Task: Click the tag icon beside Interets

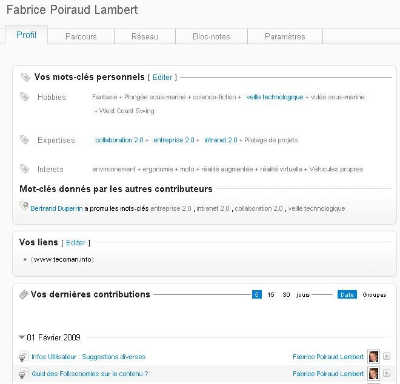Action: click(24, 168)
